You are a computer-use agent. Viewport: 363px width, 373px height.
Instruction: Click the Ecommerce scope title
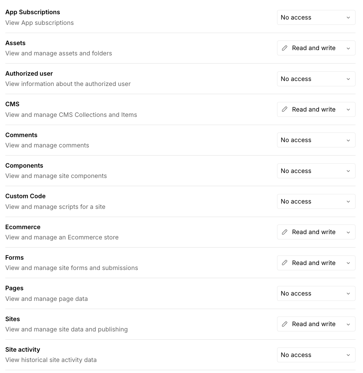(x=23, y=227)
